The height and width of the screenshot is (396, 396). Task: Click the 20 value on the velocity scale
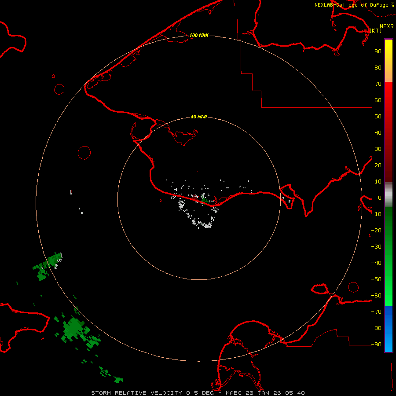378,165
